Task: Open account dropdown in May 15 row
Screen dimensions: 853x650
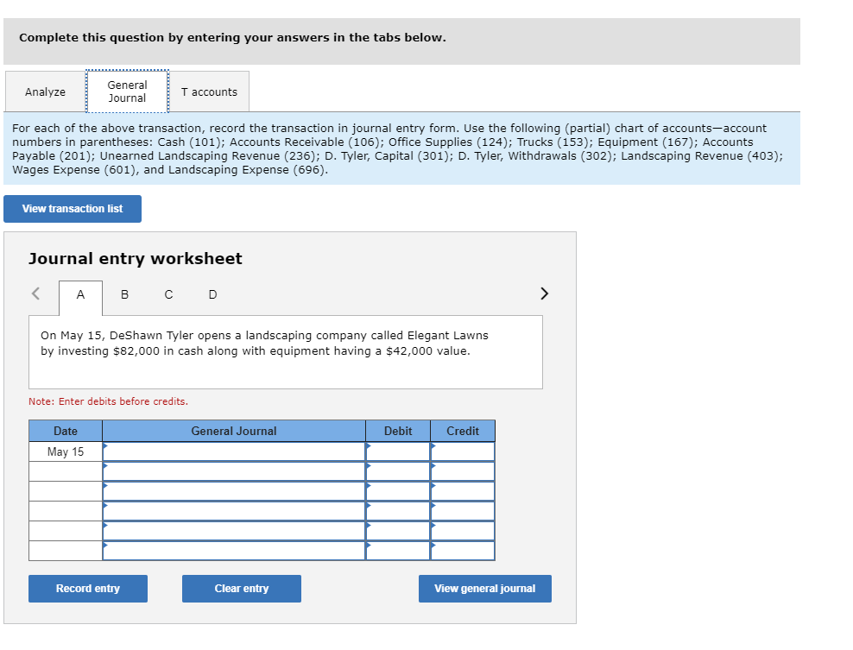Action: click(234, 451)
